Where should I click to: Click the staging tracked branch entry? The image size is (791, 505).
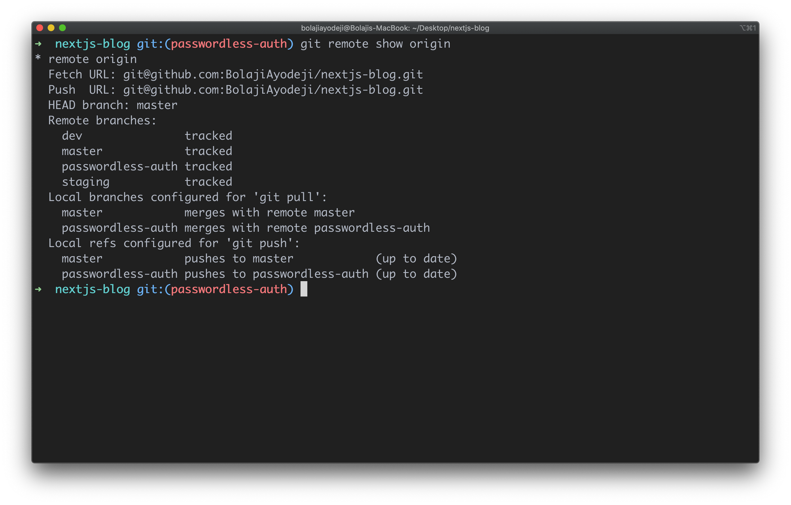[85, 182]
